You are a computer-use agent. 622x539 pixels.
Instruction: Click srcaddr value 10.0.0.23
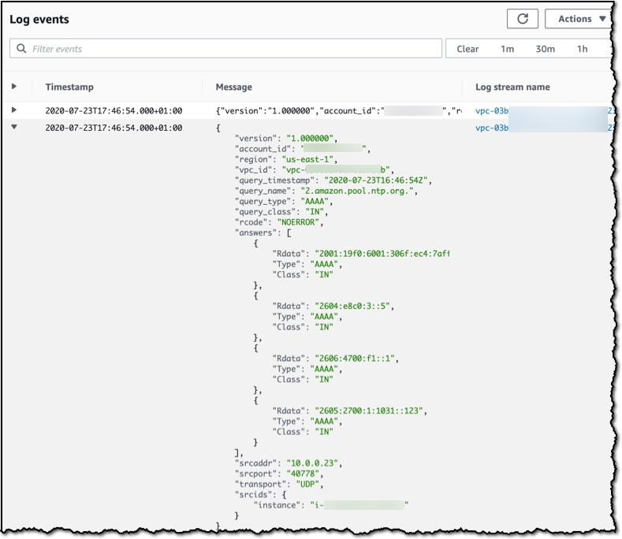pyautogui.click(x=315, y=463)
